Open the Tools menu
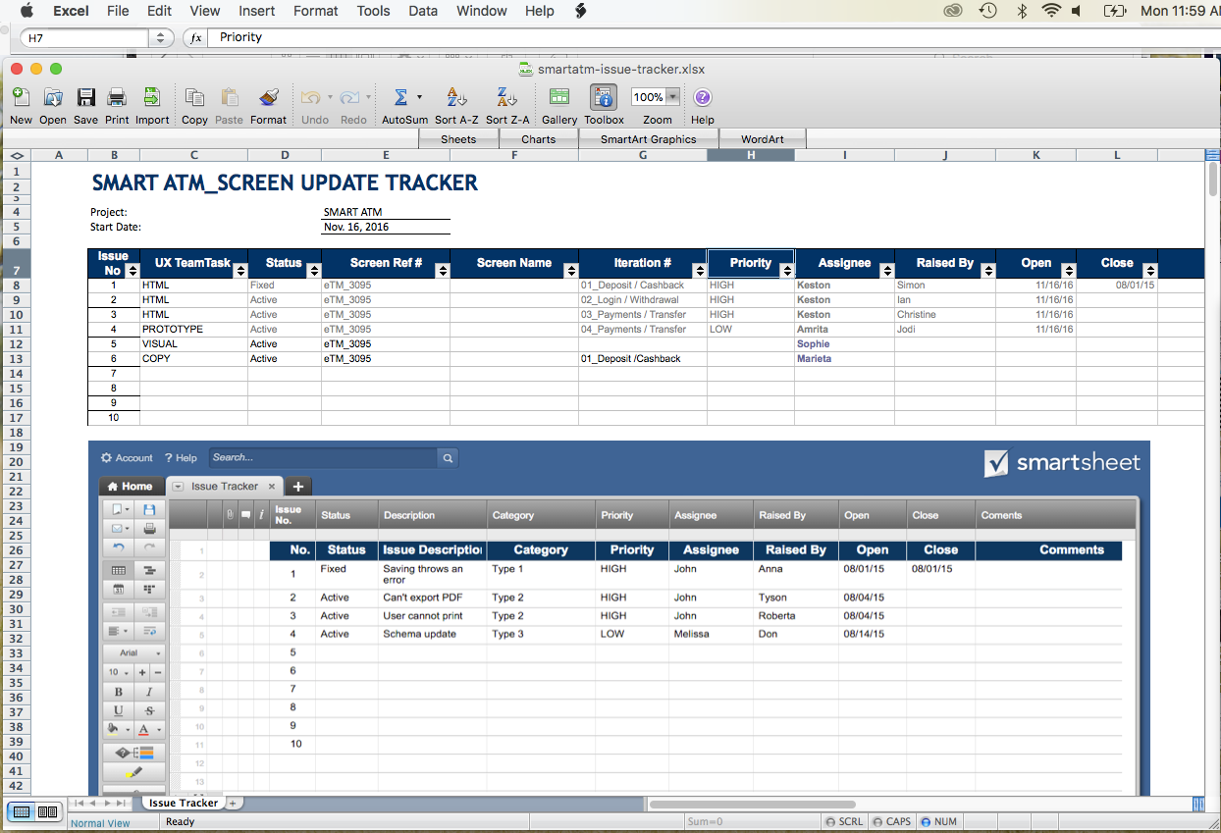Screen dimensions: 1221x833 tap(373, 11)
